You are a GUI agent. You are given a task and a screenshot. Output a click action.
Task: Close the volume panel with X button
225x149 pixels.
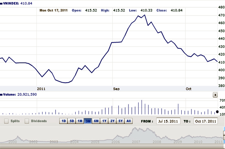(215, 95)
